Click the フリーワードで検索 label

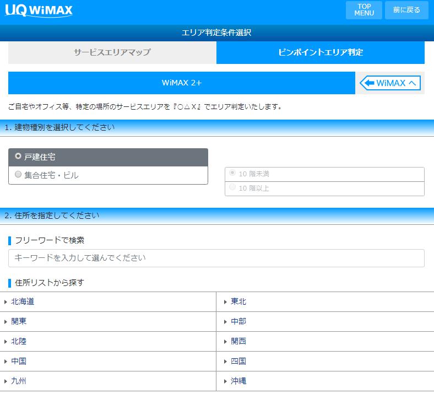click(x=50, y=240)
